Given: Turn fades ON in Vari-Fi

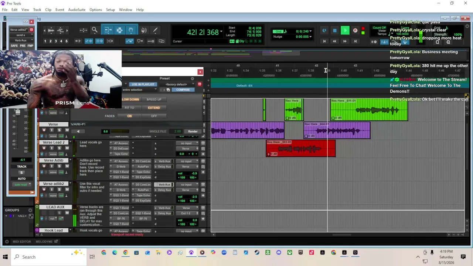Looking at the screenshot, I should click(x=129, y=116).
